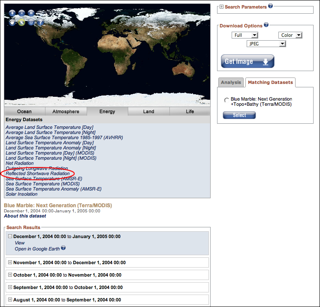Image resolution: width=320 pixels, height=307 pixels.
Task: Expand the Search Parameters section
Action: pyautogui.click(x=221, y=7)
